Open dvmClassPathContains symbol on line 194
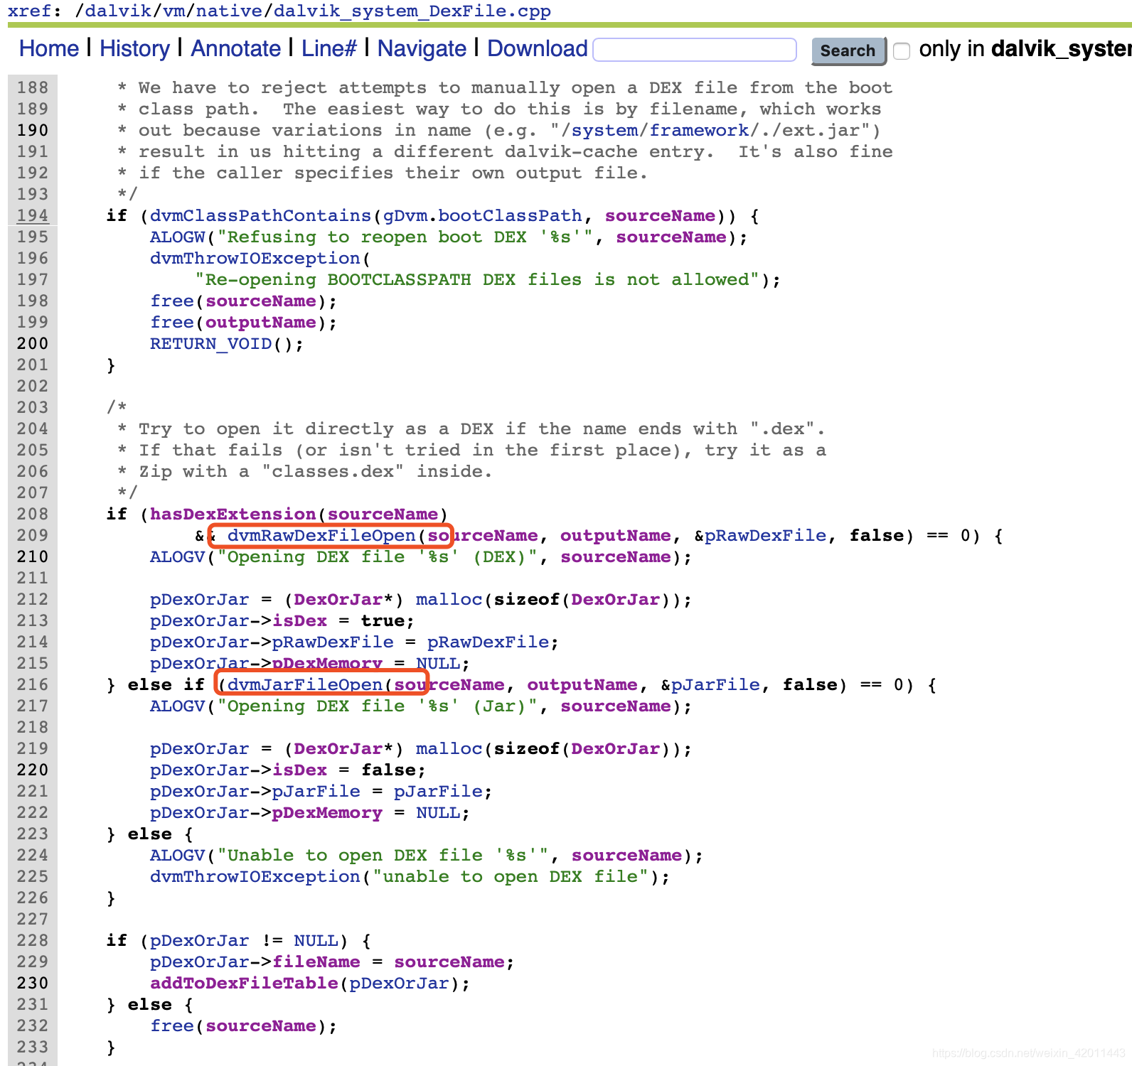This screenshot has height=1066, width=1132. [x=261, y=215]
